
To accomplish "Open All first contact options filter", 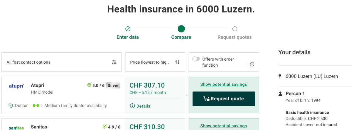I will point(61,62).
